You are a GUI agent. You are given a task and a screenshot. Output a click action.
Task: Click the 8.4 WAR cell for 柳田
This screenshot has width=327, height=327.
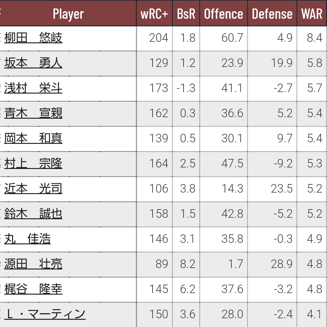314,38
